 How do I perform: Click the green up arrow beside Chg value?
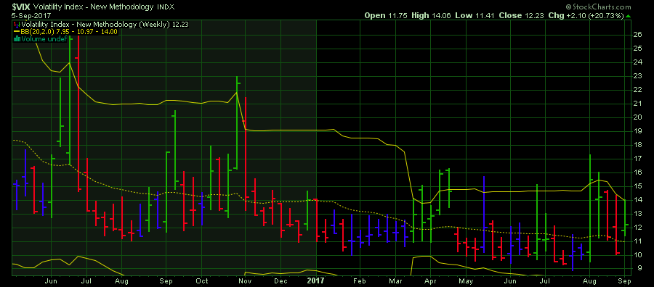[628, 16]
